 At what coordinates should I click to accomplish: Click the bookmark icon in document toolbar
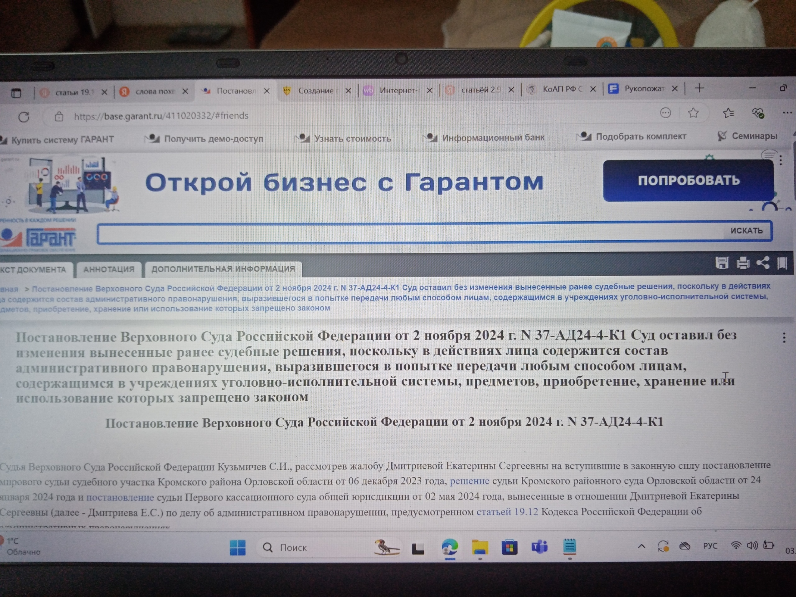pos(782,263)
